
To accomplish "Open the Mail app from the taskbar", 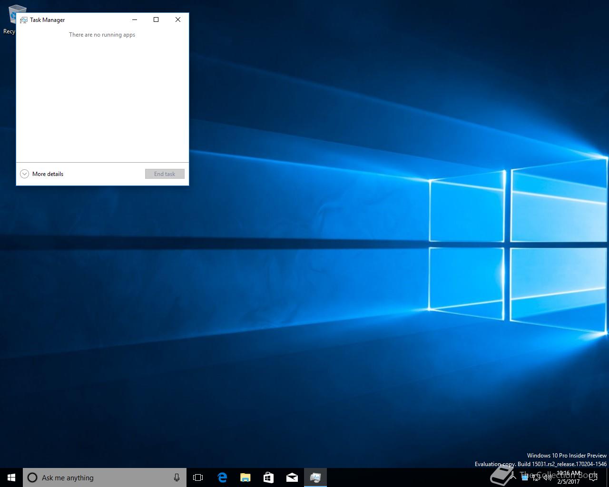I will click(292, 477).
